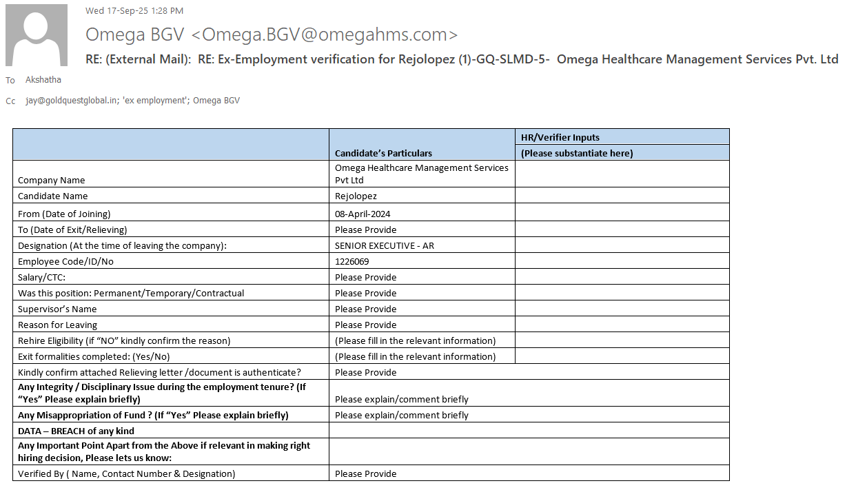This screenshot has height=490, width=856.
Task: Click the email subject line about Ex-Employment verification
Action: (462, 59)
